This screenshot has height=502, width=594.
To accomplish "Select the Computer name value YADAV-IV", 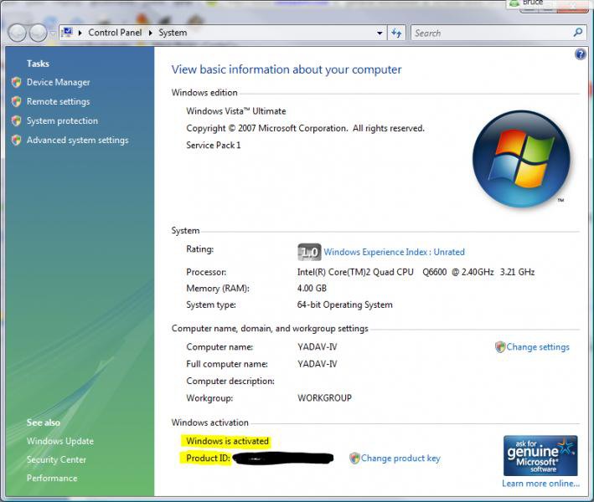I will point(317,347).
